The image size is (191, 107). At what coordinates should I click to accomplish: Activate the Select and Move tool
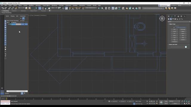tap(40, 8)
